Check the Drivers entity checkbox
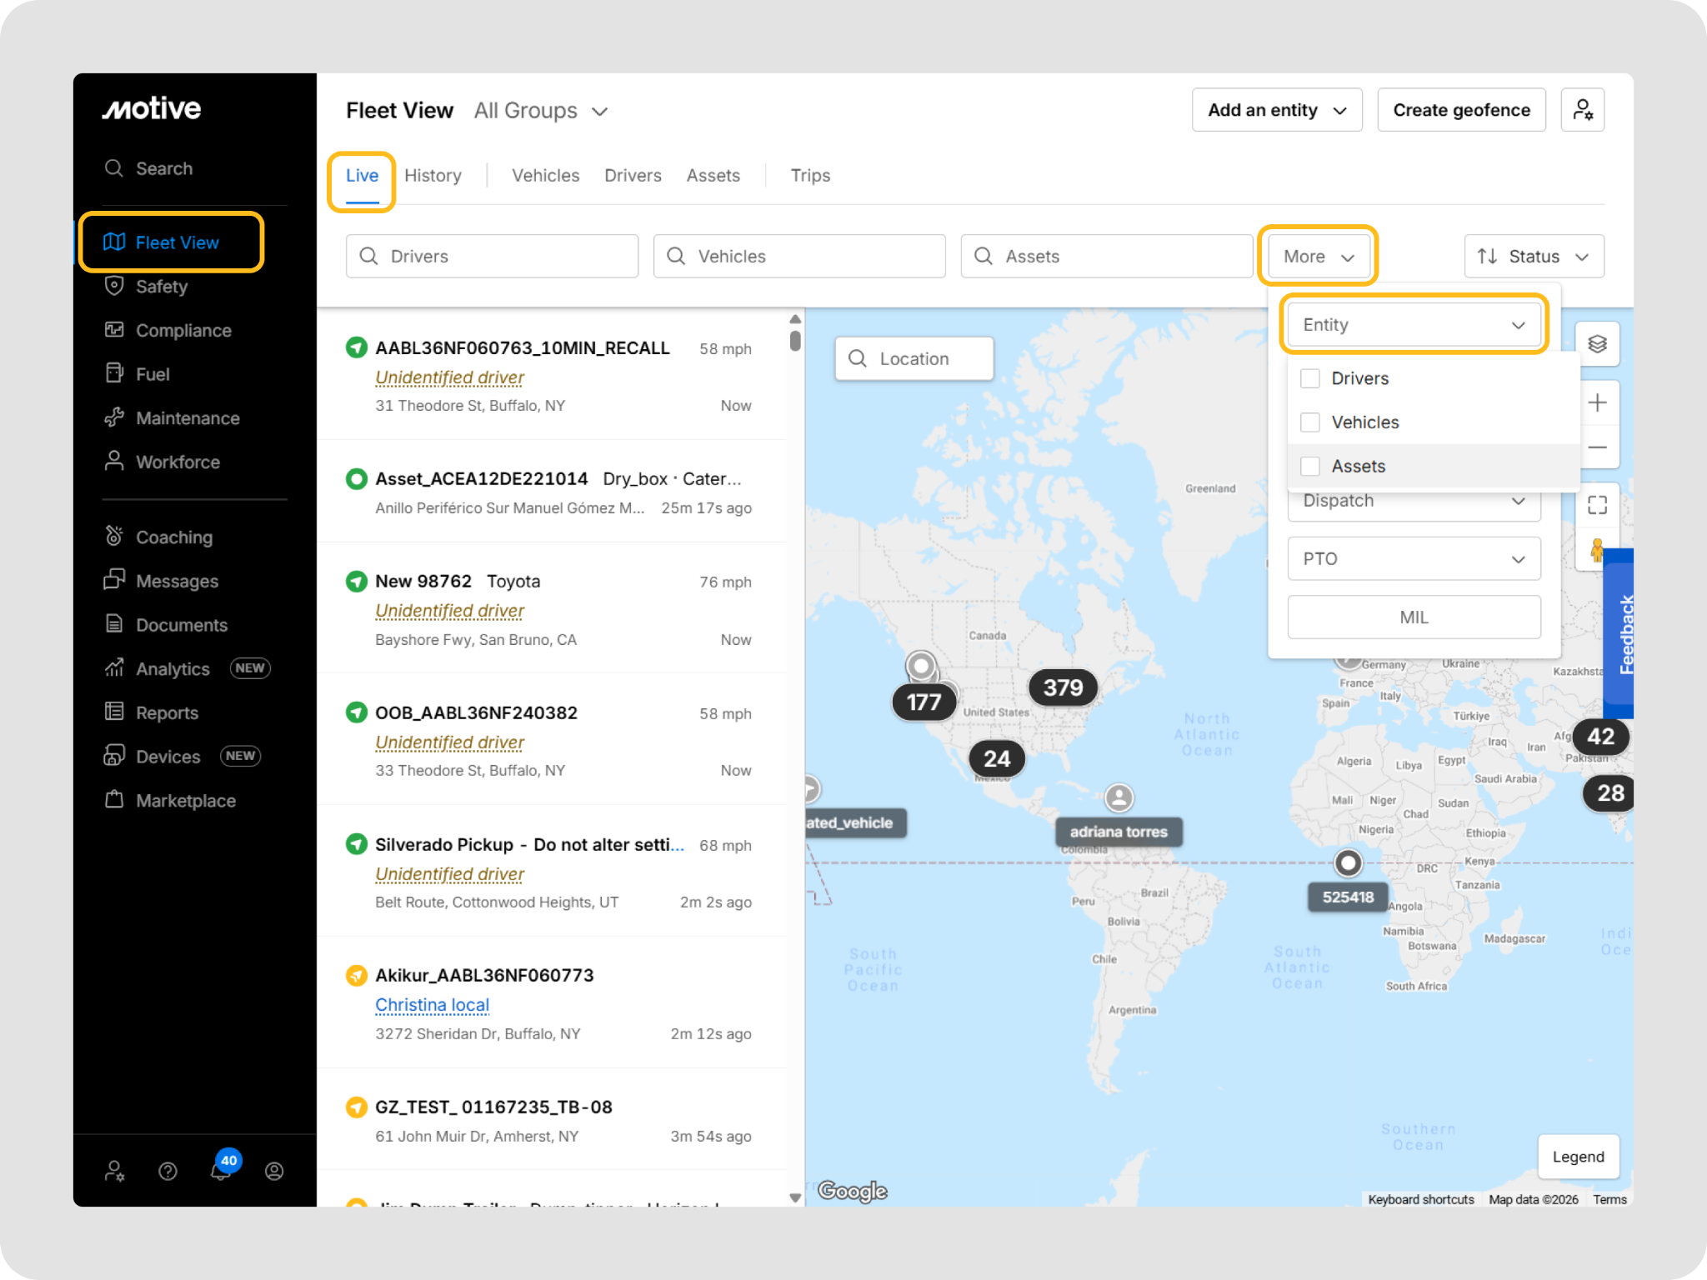Image resolution: width=1707 pixels, height=1280 pixels. (x=1310, y=378)
